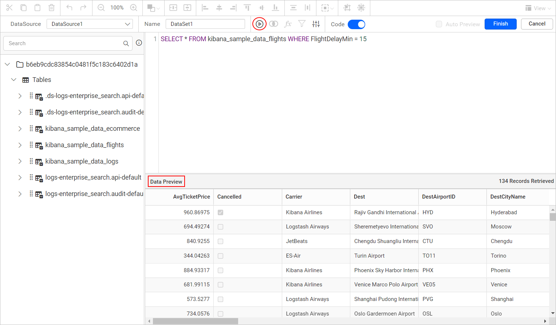Zoom out with the minus magnifier

(101, 8)
